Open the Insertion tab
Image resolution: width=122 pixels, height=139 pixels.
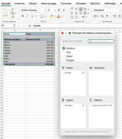point(20,4)
